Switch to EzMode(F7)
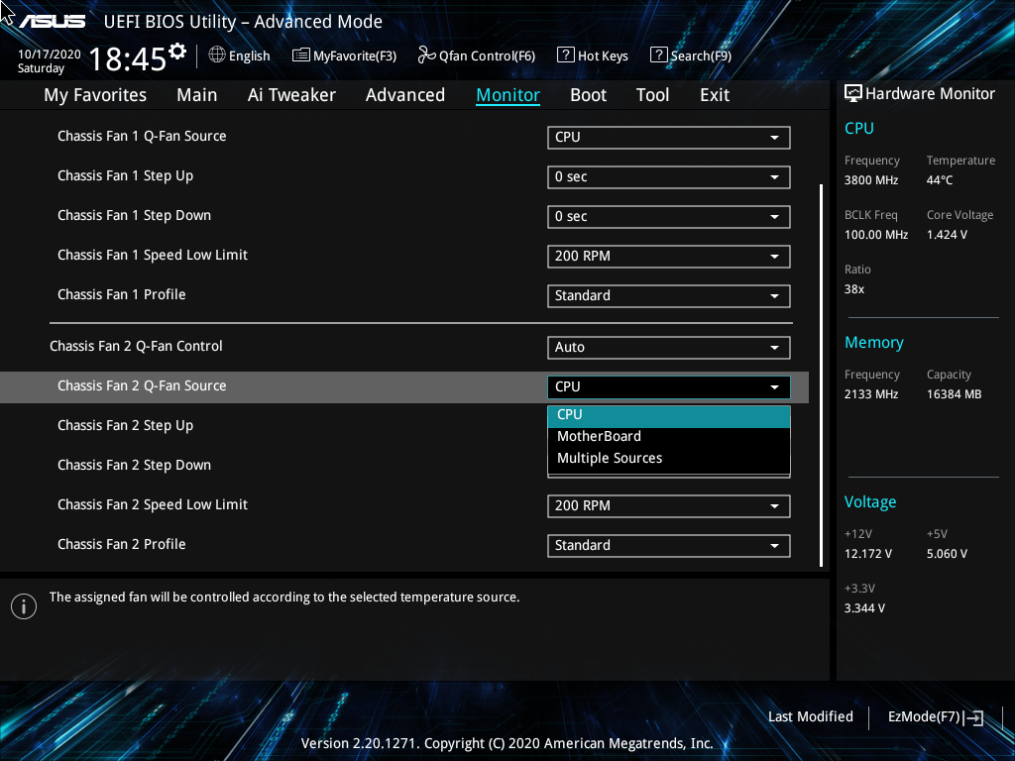 coord(936,717)
